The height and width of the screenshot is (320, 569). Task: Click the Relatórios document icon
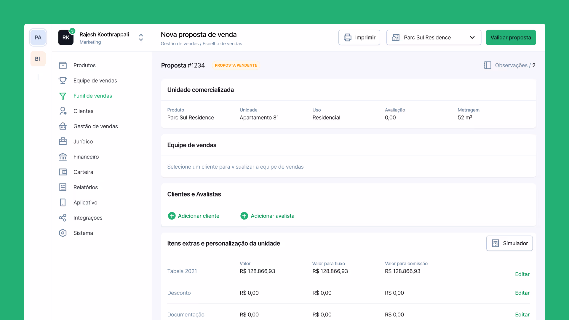pos(63,187)
